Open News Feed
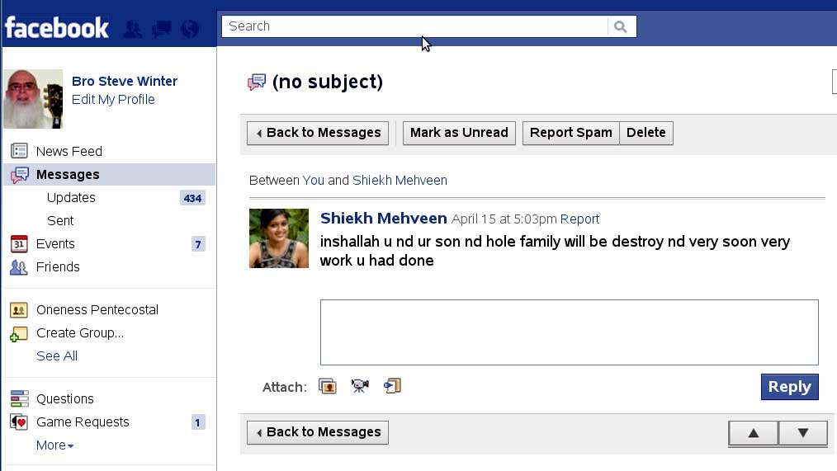837x471 pixels. [69, 152]
